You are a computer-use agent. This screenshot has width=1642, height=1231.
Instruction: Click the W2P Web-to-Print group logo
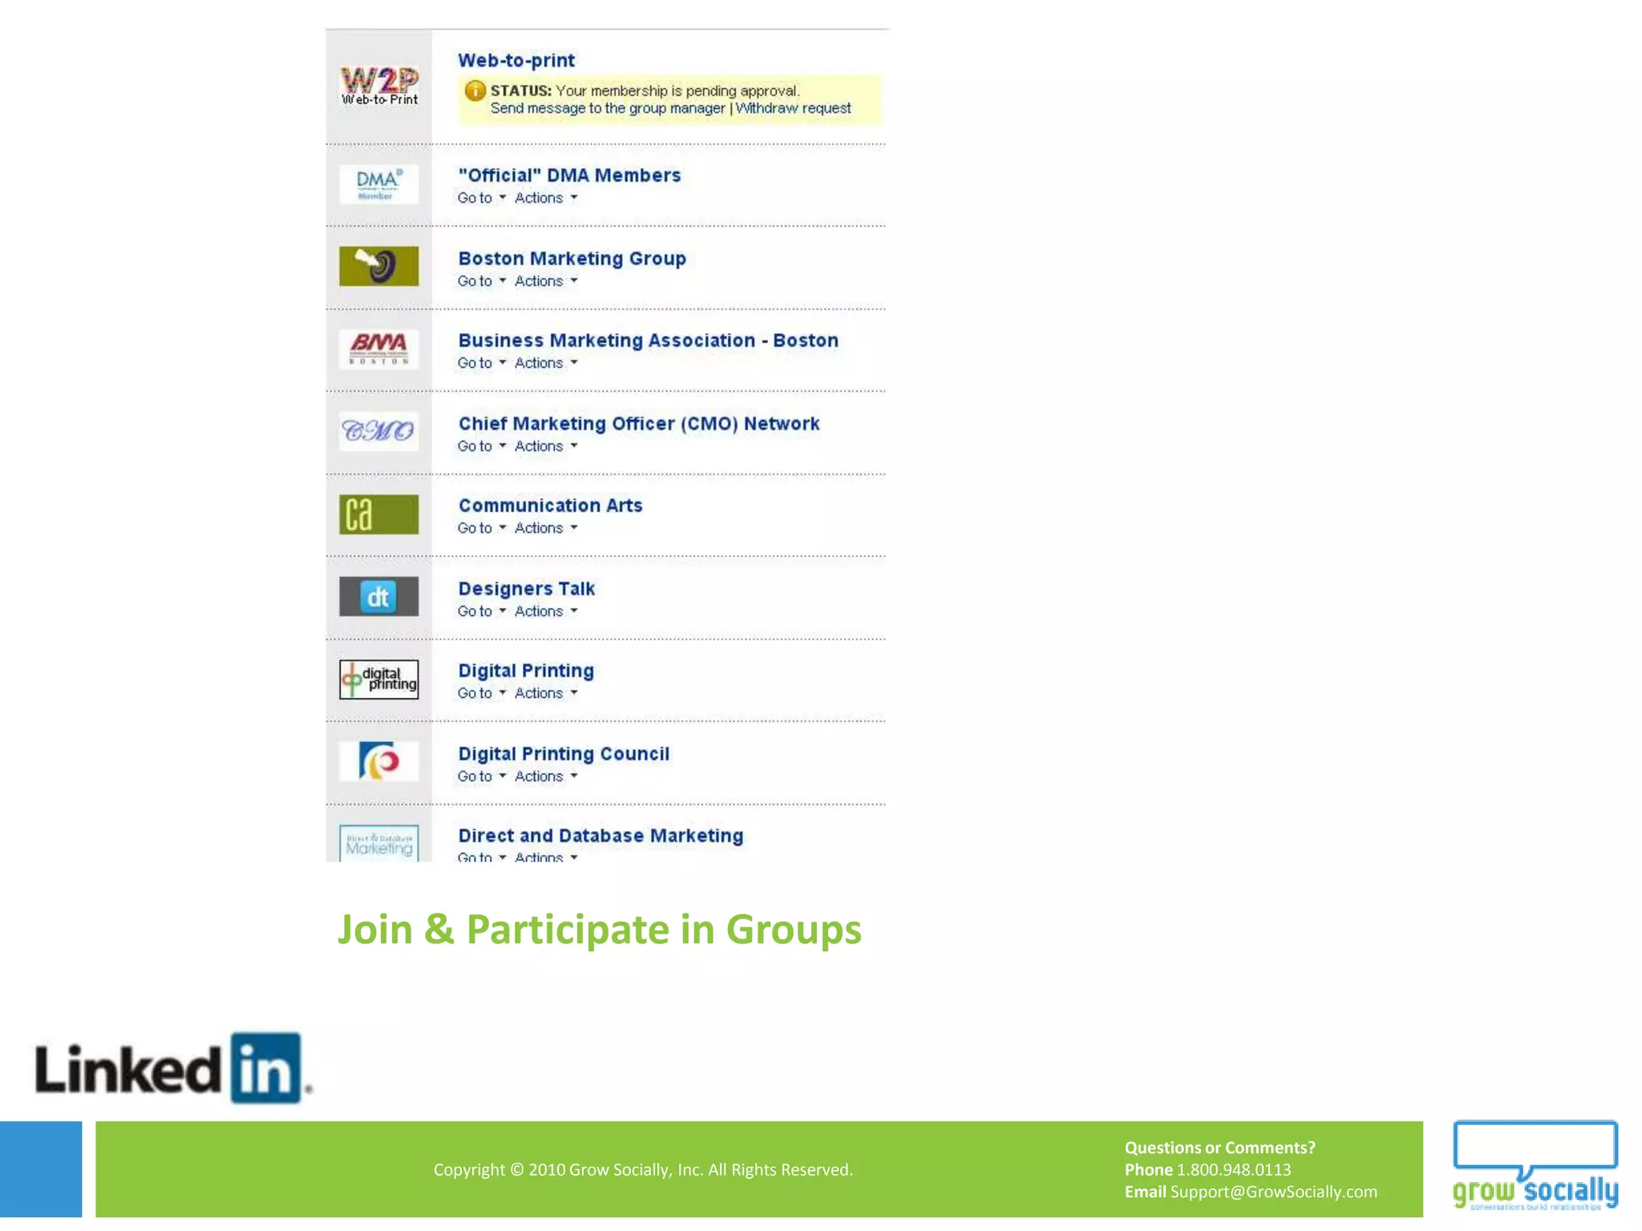379,86
